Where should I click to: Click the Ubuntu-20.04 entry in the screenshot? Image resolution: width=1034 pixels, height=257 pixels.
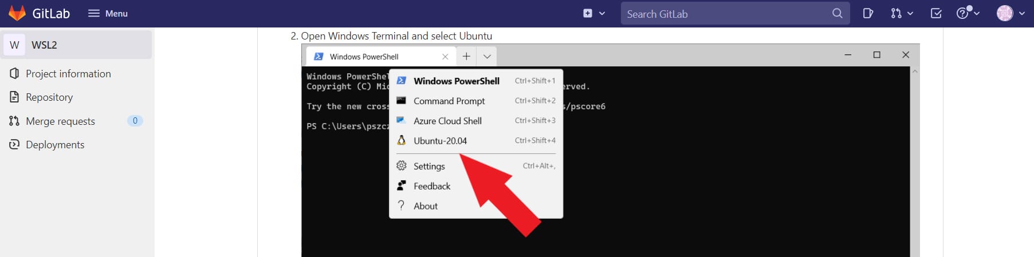click(x=440, y=141)
